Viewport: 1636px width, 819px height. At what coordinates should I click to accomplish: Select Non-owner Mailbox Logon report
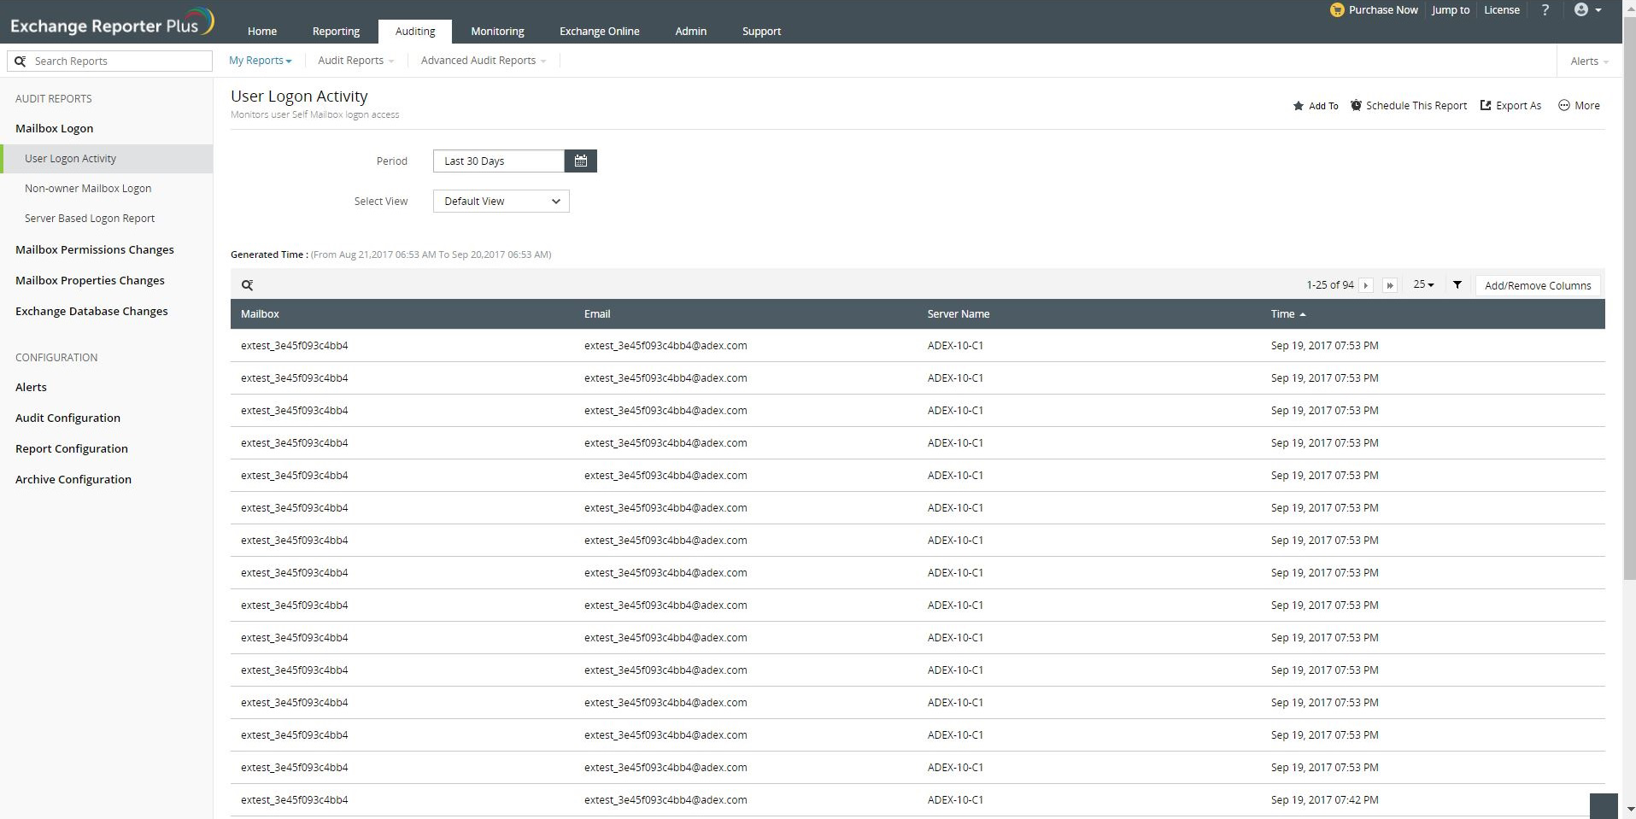pos(88,189)
